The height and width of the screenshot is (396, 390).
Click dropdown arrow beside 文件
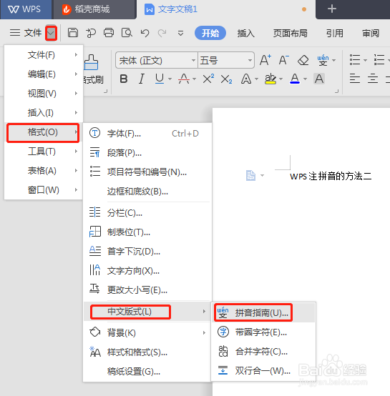coord(51,33)
